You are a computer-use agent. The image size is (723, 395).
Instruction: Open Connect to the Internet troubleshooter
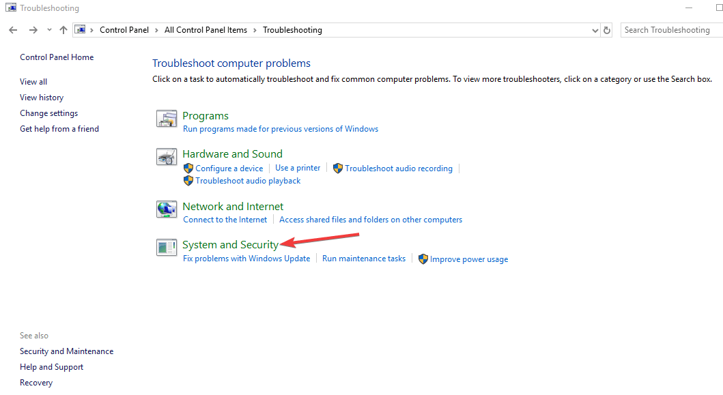[x=225, y=220]
